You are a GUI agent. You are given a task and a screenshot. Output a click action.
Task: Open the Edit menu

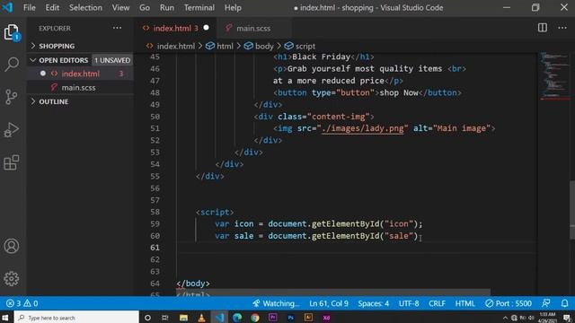[52, 7]
